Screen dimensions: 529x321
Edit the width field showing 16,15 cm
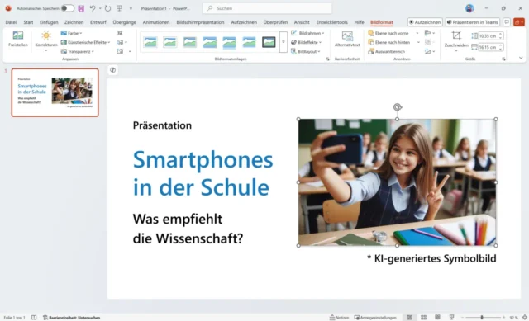pyautogui.click(x=488, y=47)
